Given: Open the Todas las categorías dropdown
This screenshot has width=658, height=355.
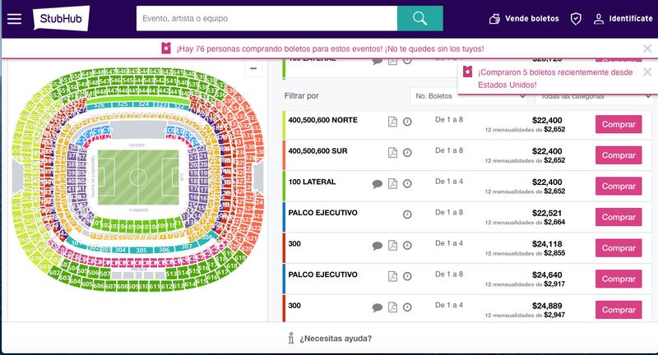Looking at the screenshot, I should (x=594, y=97).
